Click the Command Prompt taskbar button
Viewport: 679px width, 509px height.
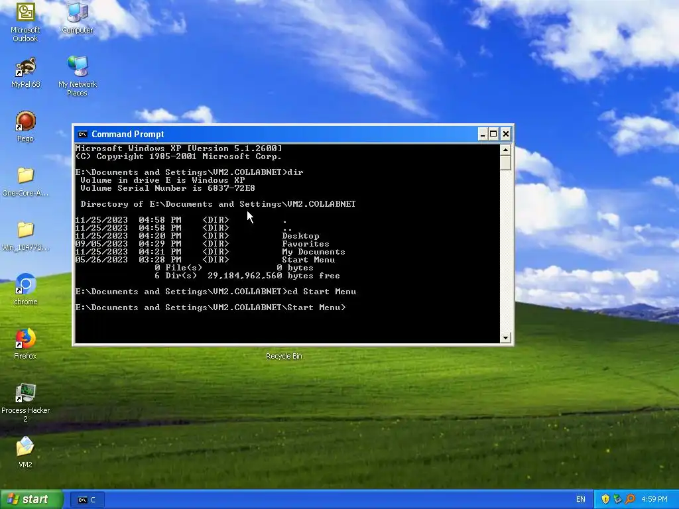tap(87, 500)
